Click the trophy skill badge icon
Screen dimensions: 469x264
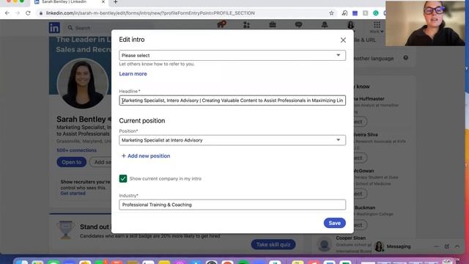pos(65,230)
